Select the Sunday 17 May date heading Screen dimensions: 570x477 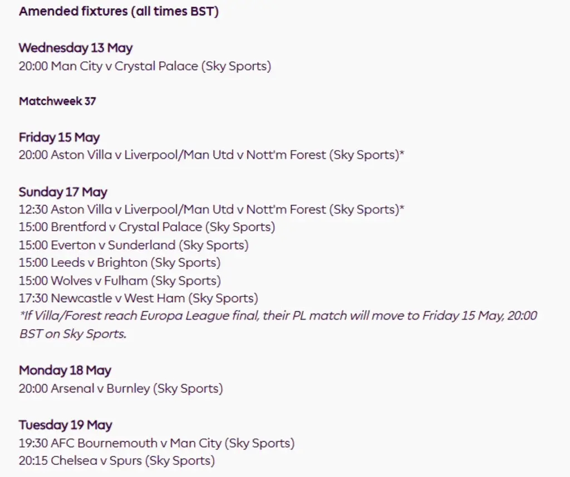63,192
